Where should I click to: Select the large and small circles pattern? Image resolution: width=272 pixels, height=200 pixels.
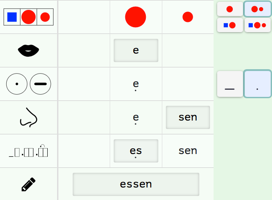pos(258,9)
